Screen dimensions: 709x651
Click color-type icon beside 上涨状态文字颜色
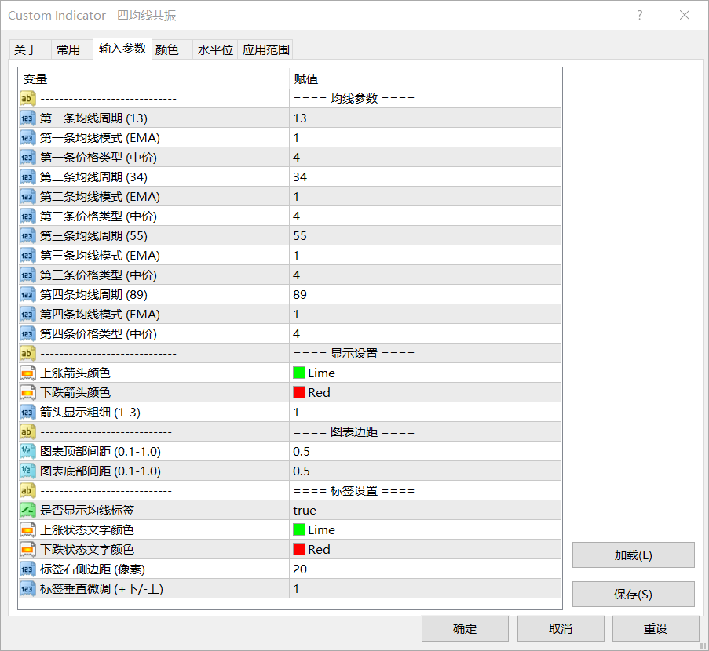point(27,530)
